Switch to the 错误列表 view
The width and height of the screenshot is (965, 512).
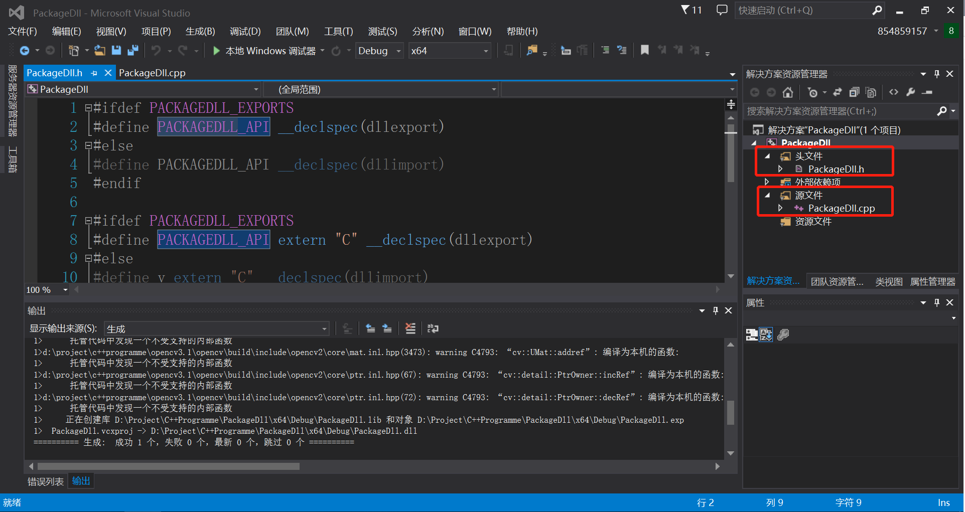[x=45, y=481]
